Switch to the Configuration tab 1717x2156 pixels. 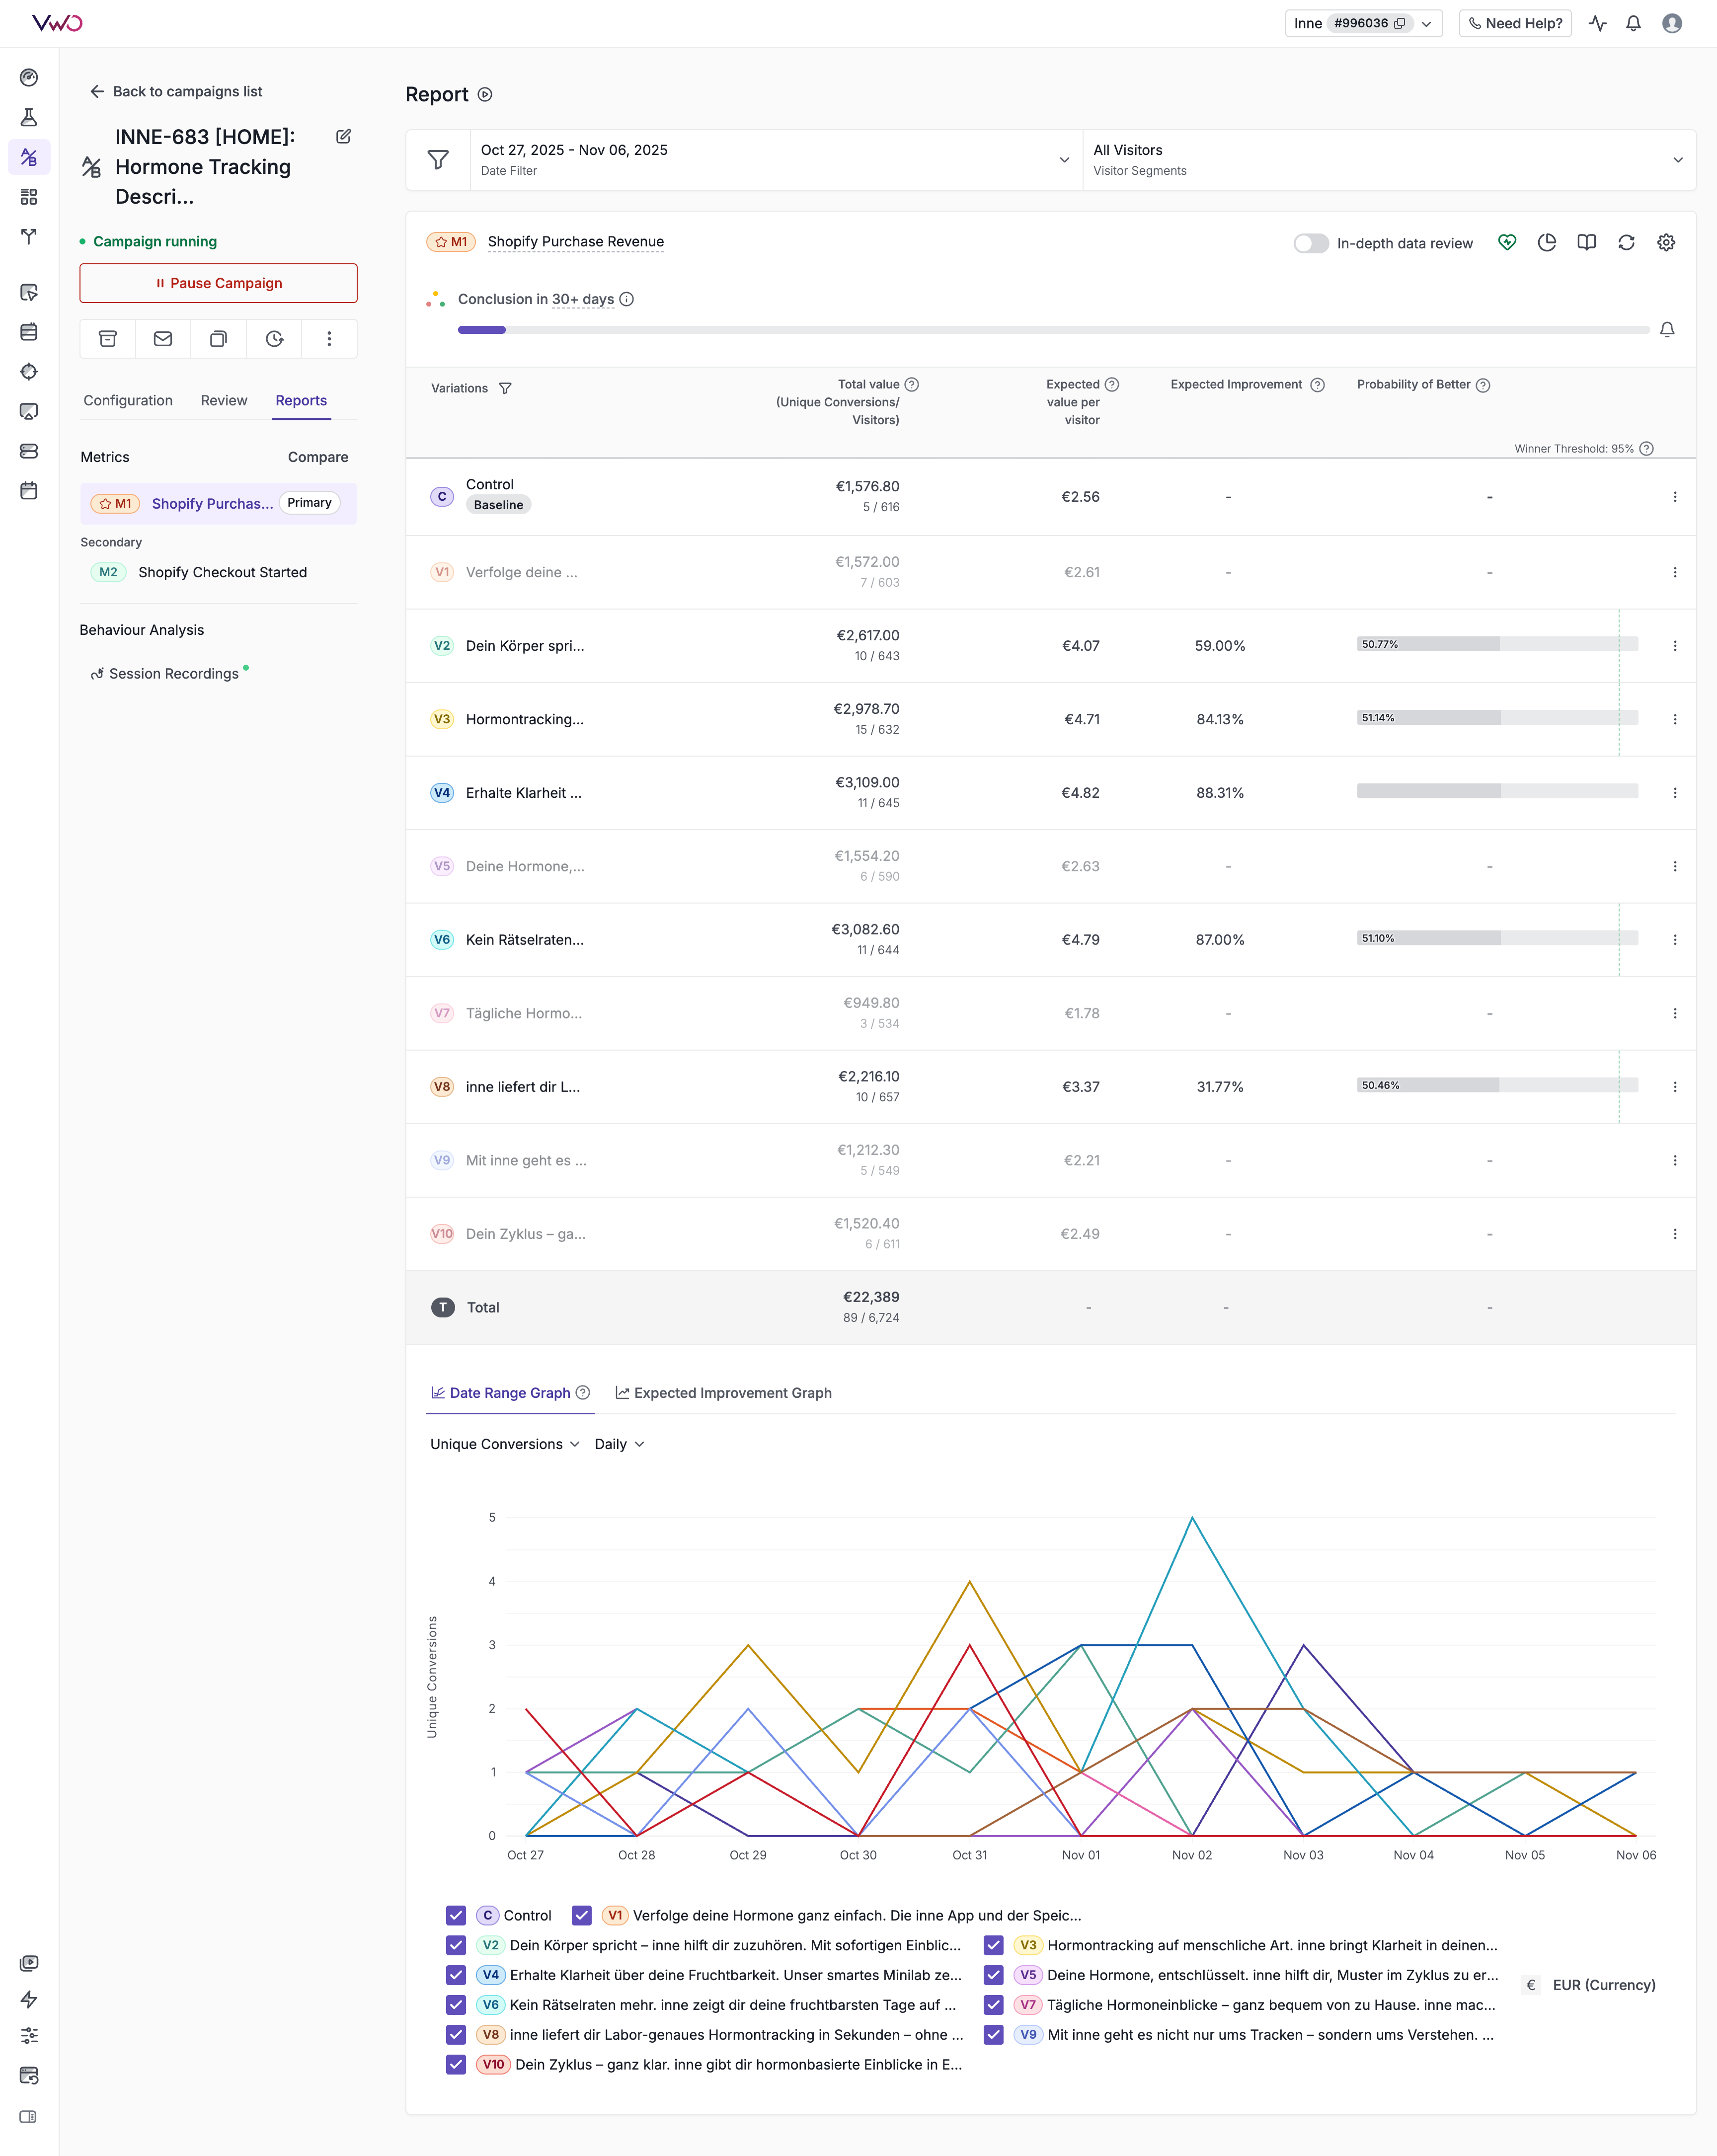(128, 400)
